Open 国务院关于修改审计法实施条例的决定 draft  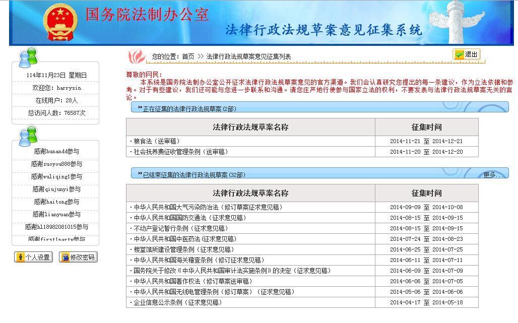click(232, 271)
